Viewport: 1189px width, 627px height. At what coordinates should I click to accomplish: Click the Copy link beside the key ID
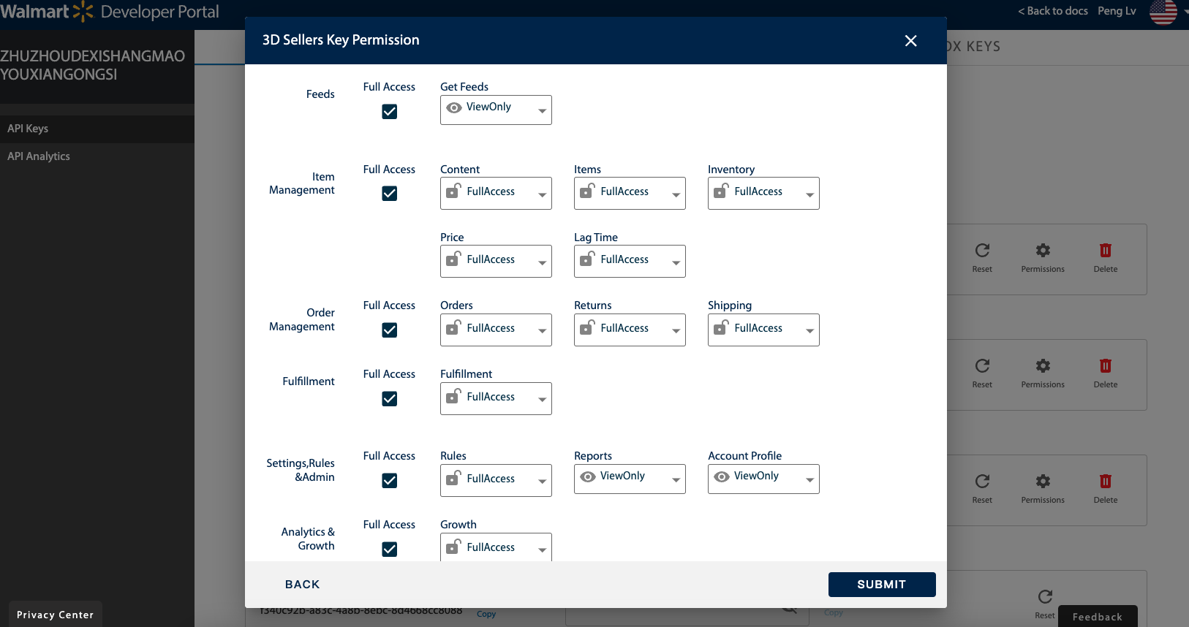tap(486, 614)
